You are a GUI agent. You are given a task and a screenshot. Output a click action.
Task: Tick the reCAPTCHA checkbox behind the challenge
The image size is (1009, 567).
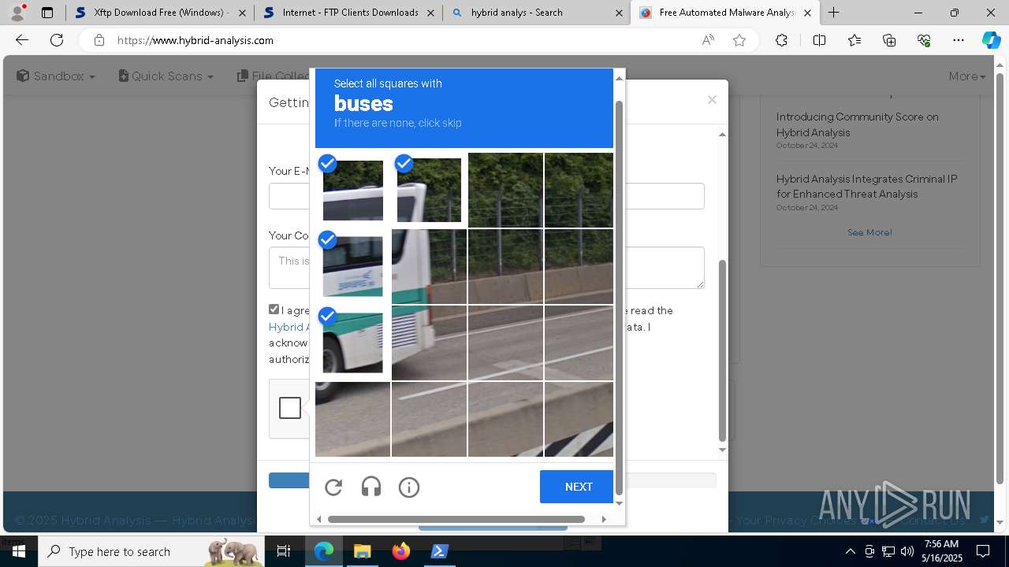(x=290, y=408)
